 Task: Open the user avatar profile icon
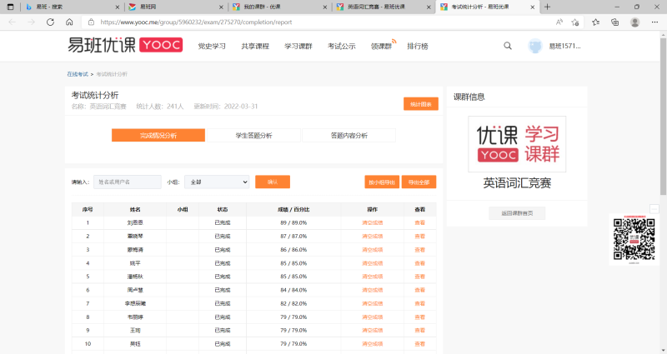(x=535, y=47)
